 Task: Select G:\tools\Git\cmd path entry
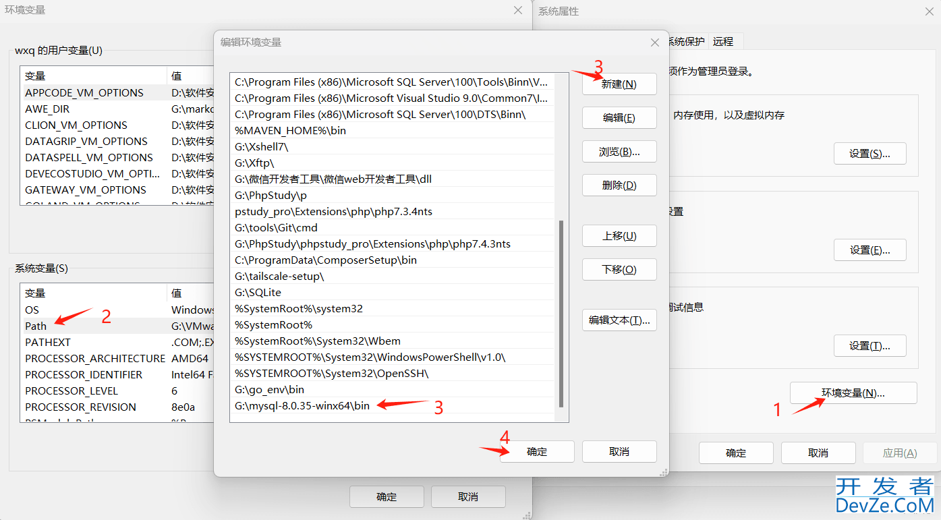tap(393, 228)
